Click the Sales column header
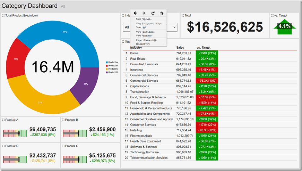This screenshot has width=302, height=171. (180, 47)
